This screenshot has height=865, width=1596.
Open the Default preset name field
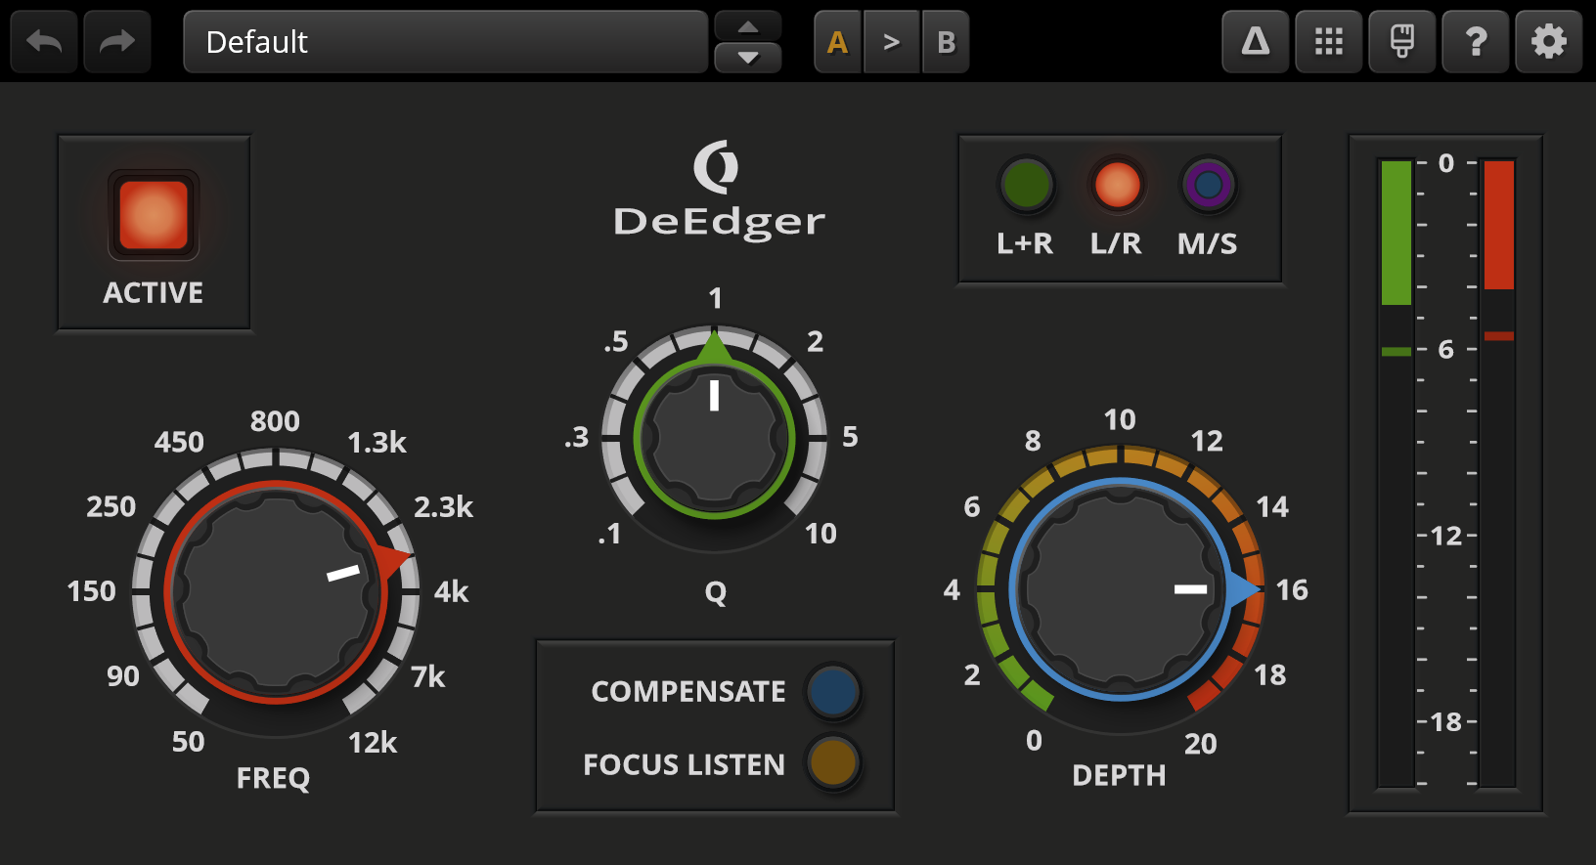[x=446, y=42]
